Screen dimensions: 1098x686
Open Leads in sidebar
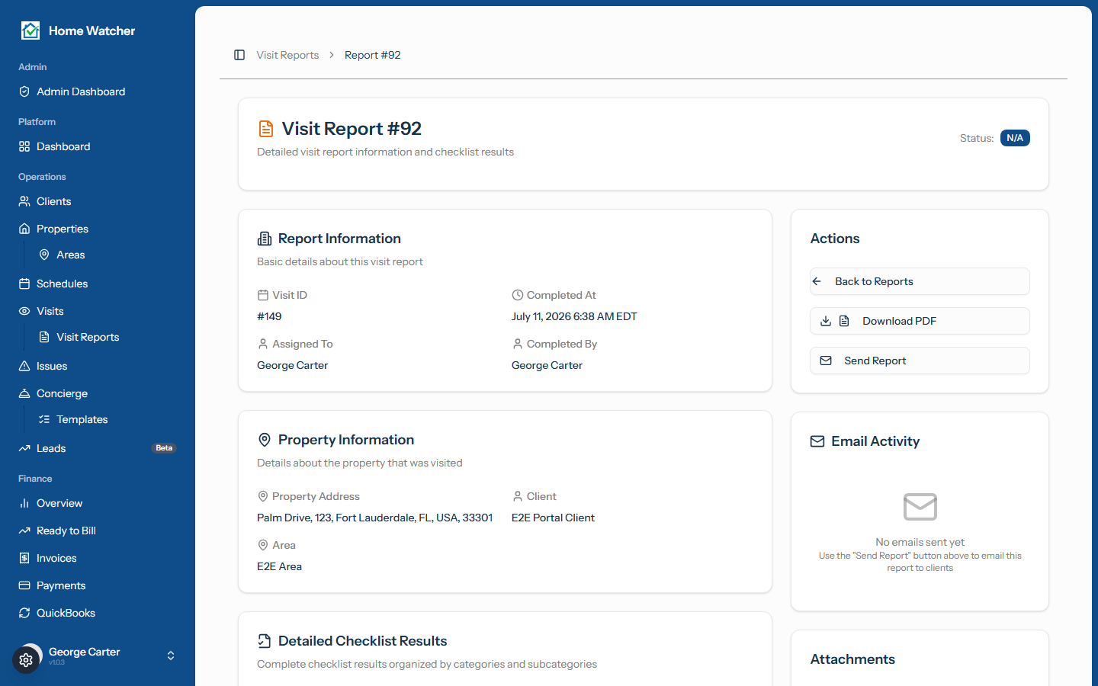(x=98, y=448)
